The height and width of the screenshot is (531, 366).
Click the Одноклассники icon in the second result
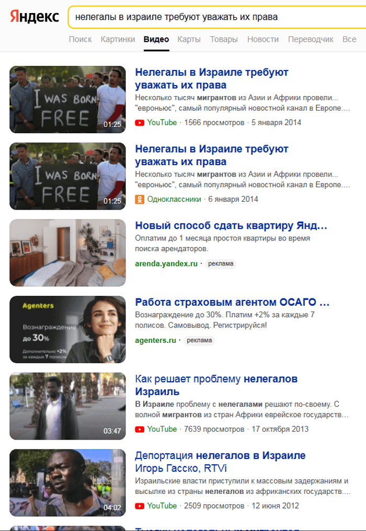[140, 199]
